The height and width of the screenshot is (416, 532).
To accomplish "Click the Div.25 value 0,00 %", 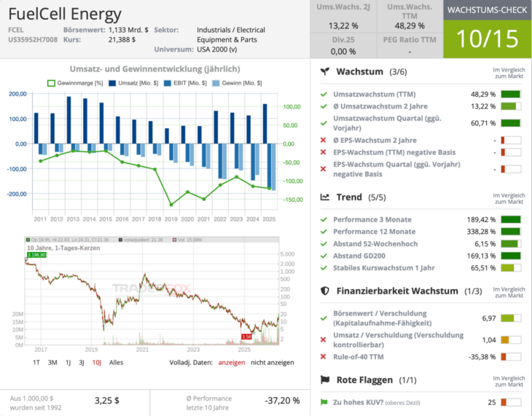I will 343,52.
